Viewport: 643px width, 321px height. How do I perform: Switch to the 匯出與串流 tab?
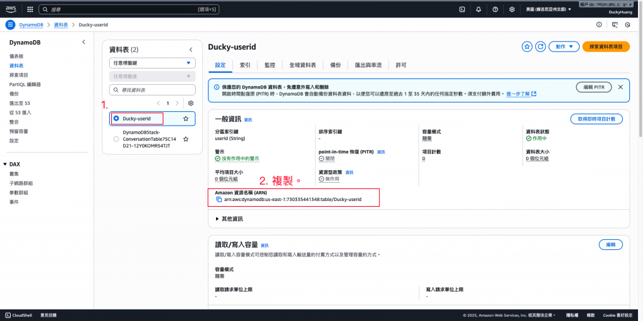click(368, 65)
